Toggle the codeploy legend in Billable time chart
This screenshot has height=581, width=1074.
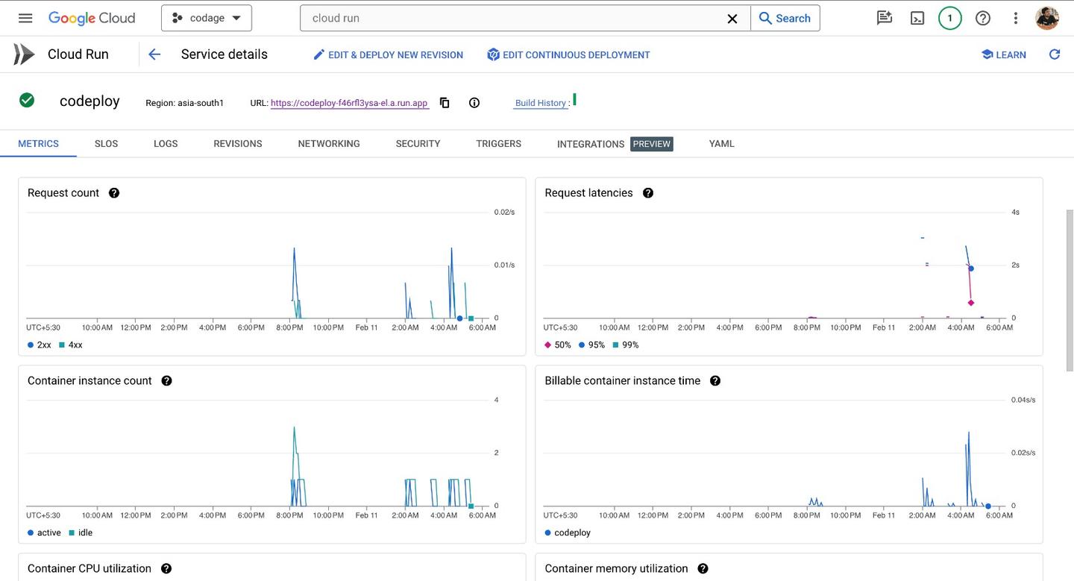pyautogui.click(x=568, y=533)
